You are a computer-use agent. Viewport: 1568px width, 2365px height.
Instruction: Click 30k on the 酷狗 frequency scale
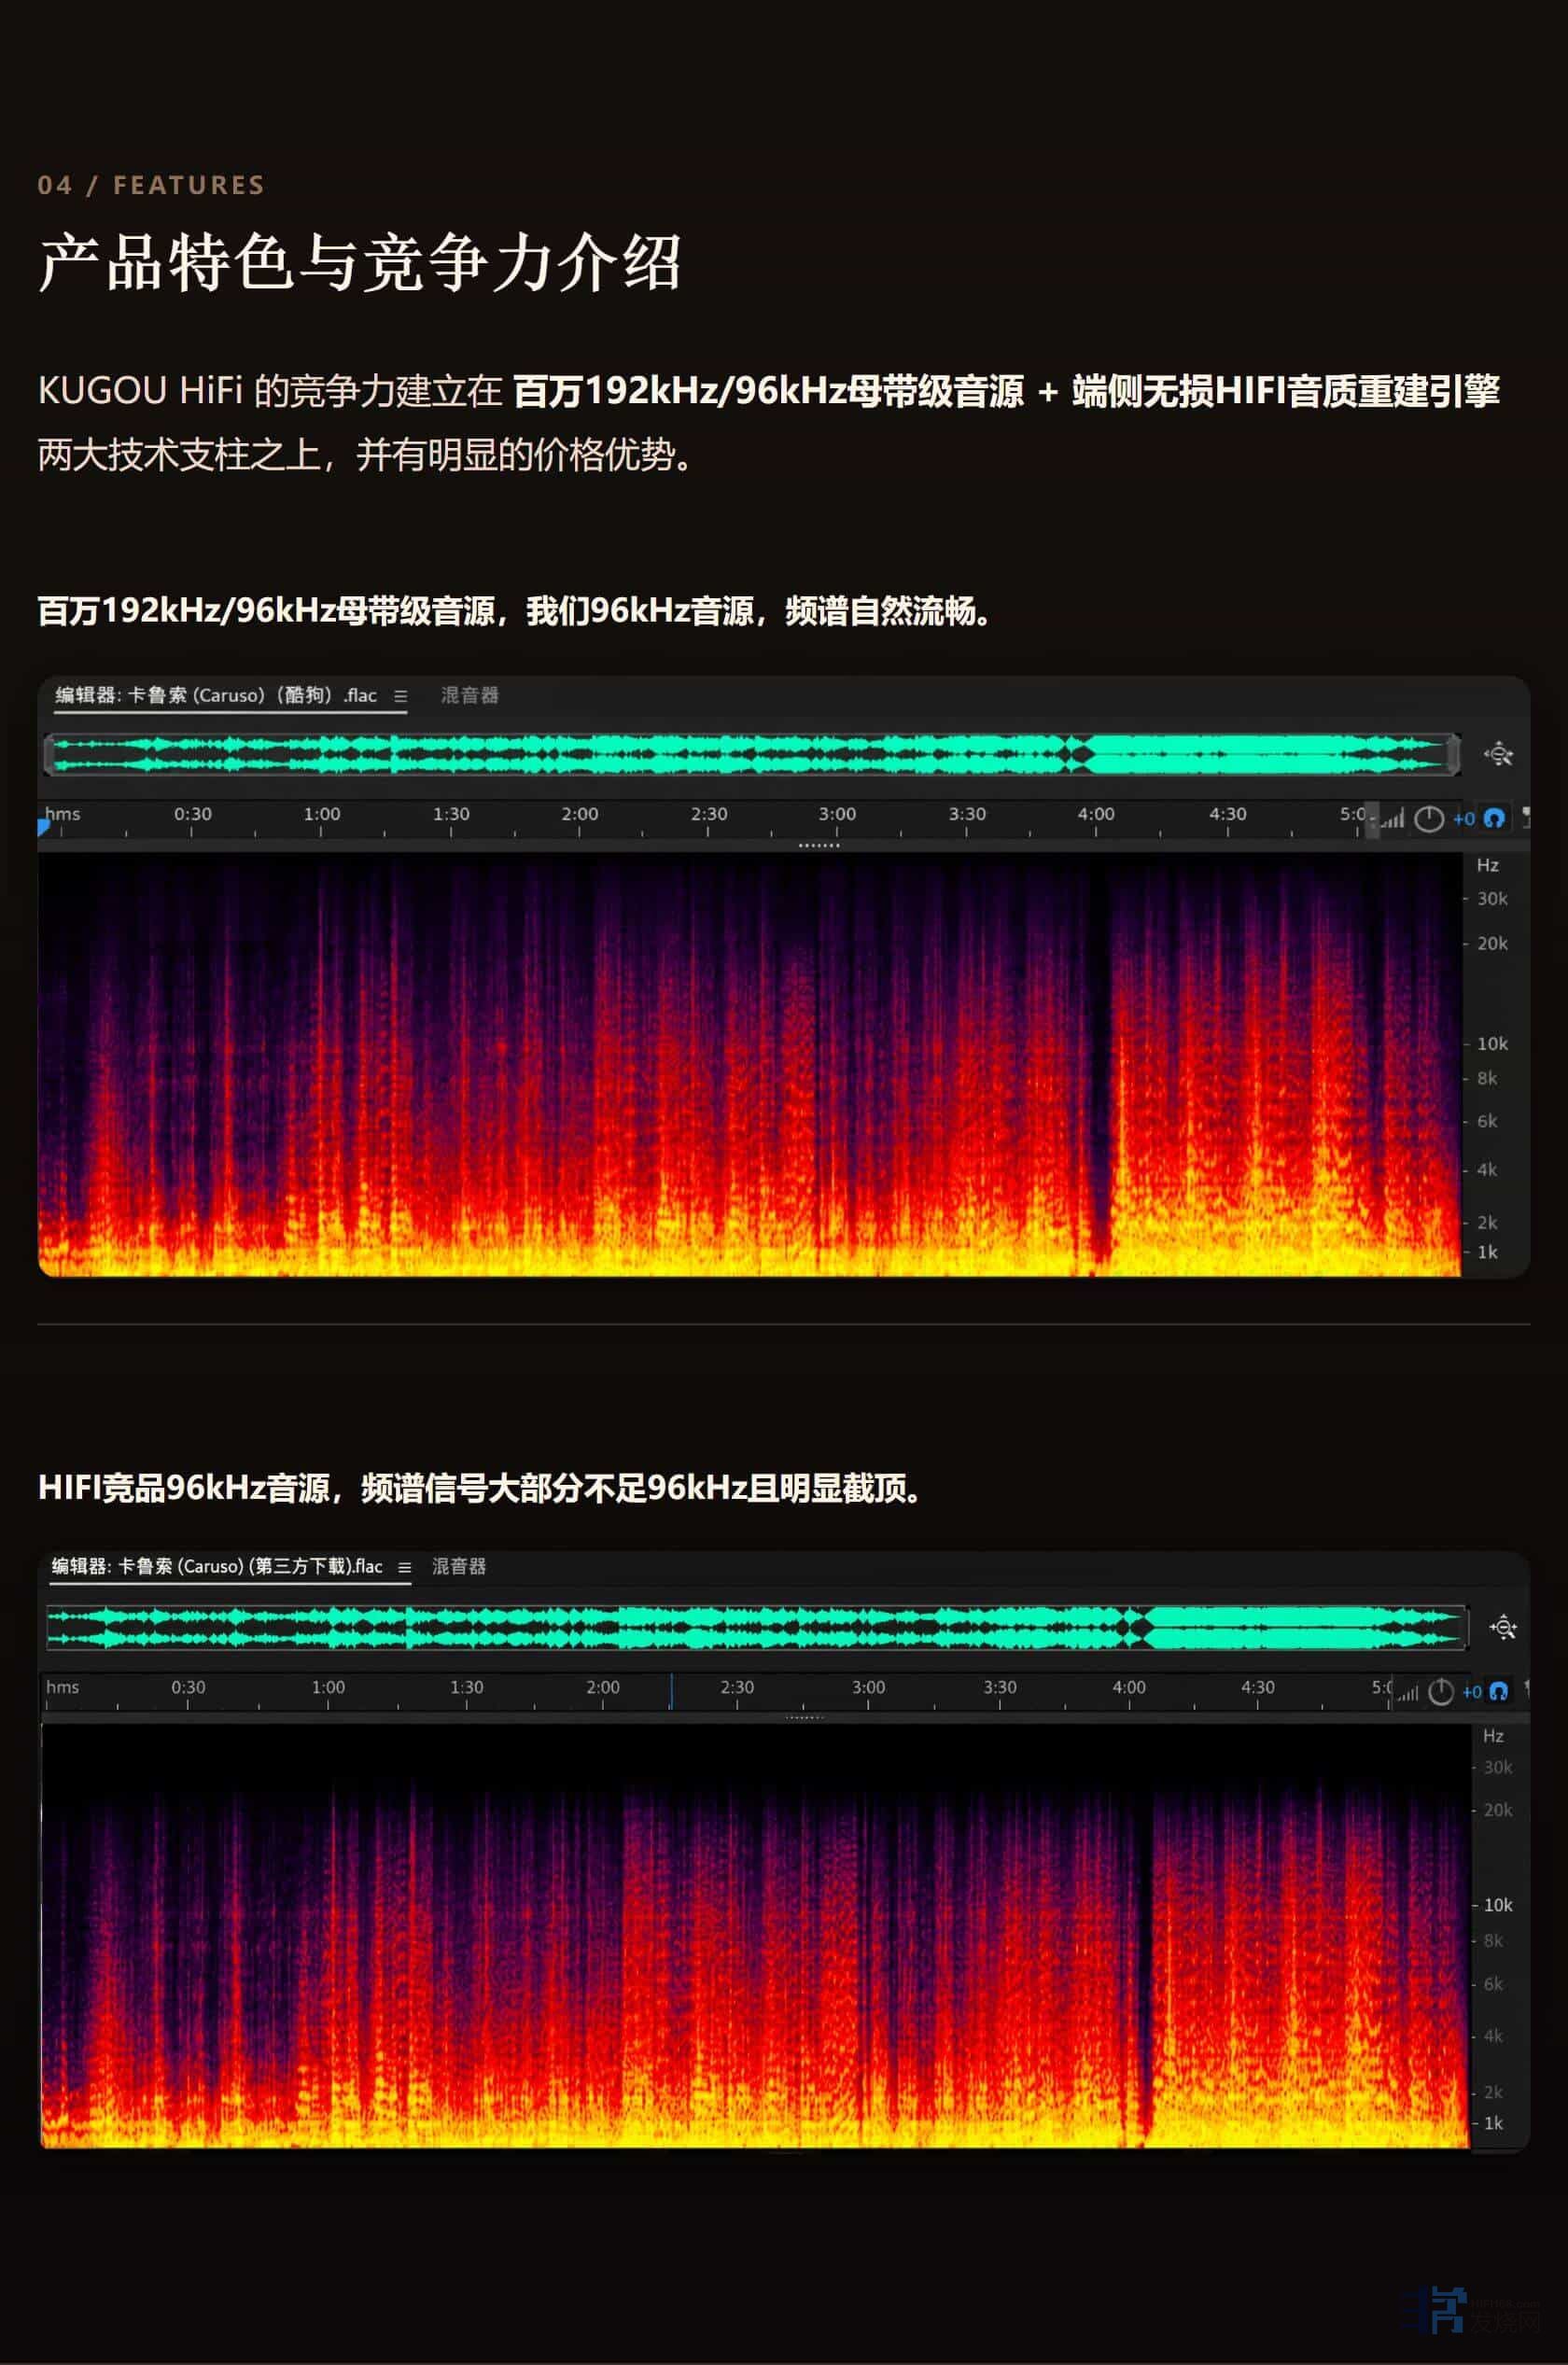(x=1492, y=899)
